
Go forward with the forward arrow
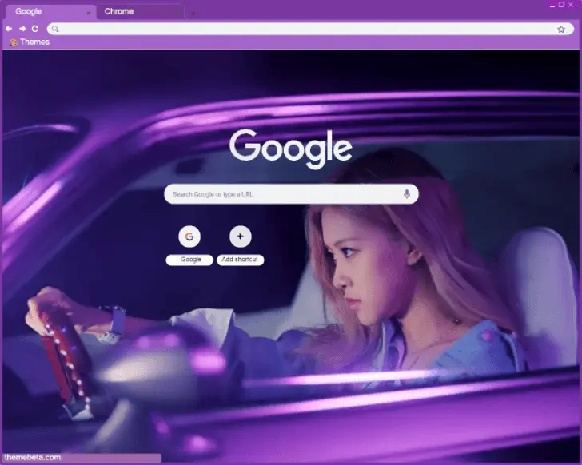click(x=22, y=29)
